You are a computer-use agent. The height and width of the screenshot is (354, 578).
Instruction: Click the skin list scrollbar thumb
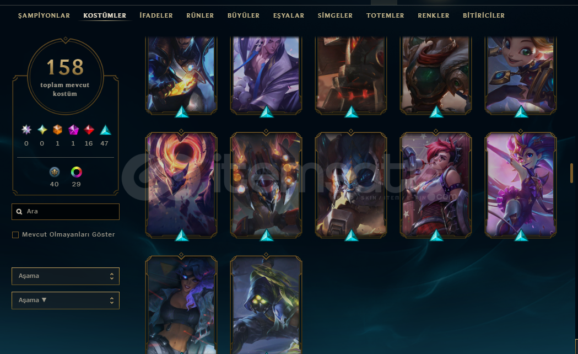pyautogui.click(x=572, y=173)
